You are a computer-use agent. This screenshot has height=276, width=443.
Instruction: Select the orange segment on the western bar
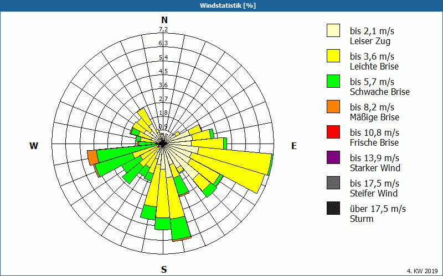pos(92,157)
